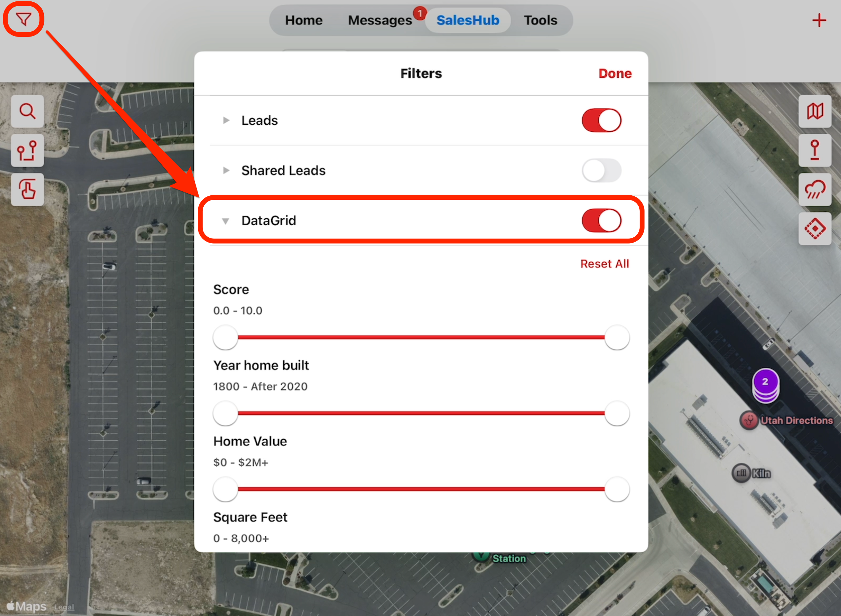This screenshot has height=616, width=841.
Task: Go to the Tools tab
Action: point(540,20)
